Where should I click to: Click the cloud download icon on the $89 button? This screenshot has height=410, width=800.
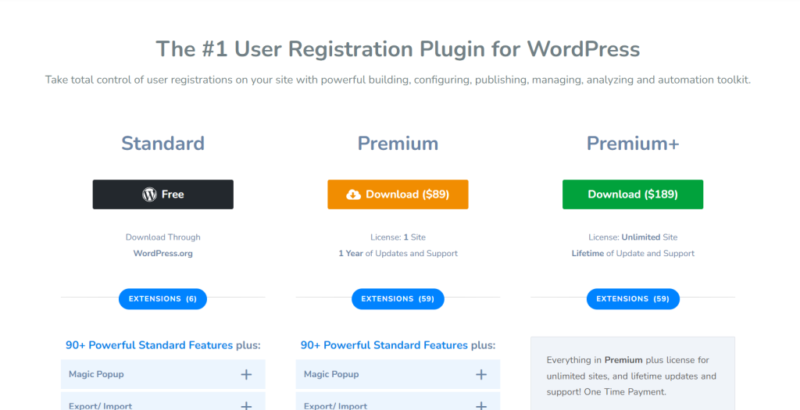click(354, 194)
